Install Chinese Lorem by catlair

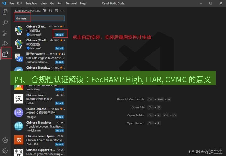[x=60, y=103]
